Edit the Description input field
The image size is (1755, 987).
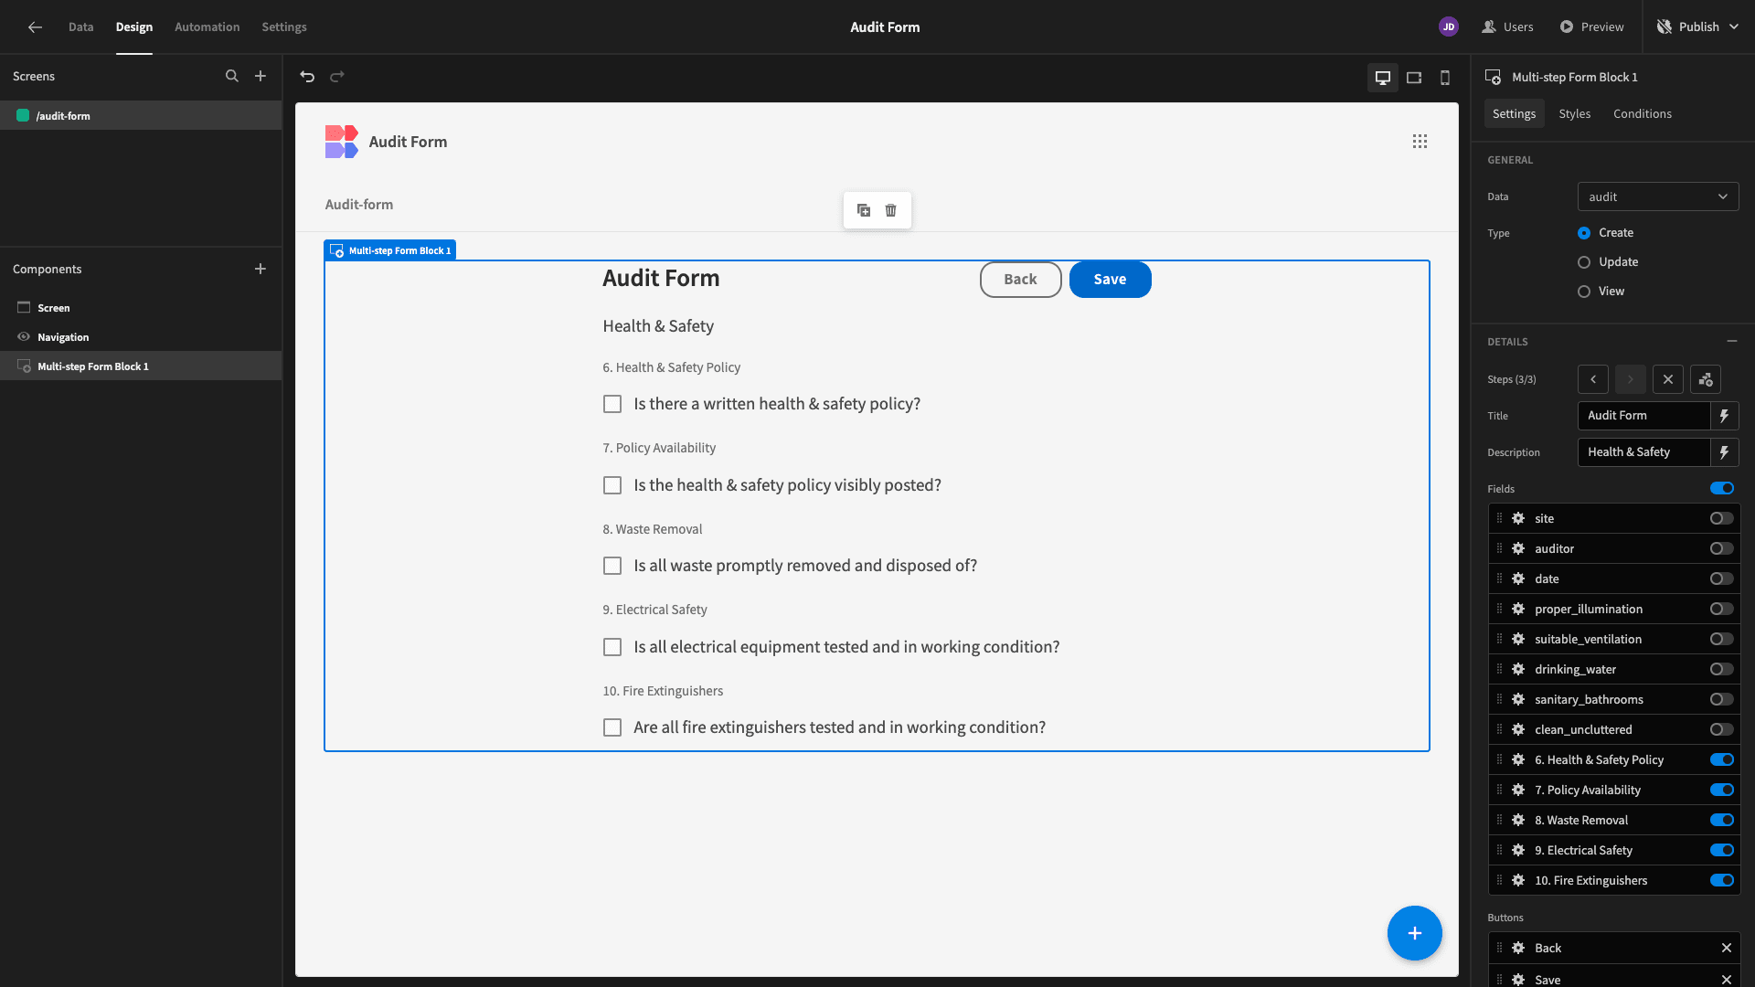coord(1643,452)
